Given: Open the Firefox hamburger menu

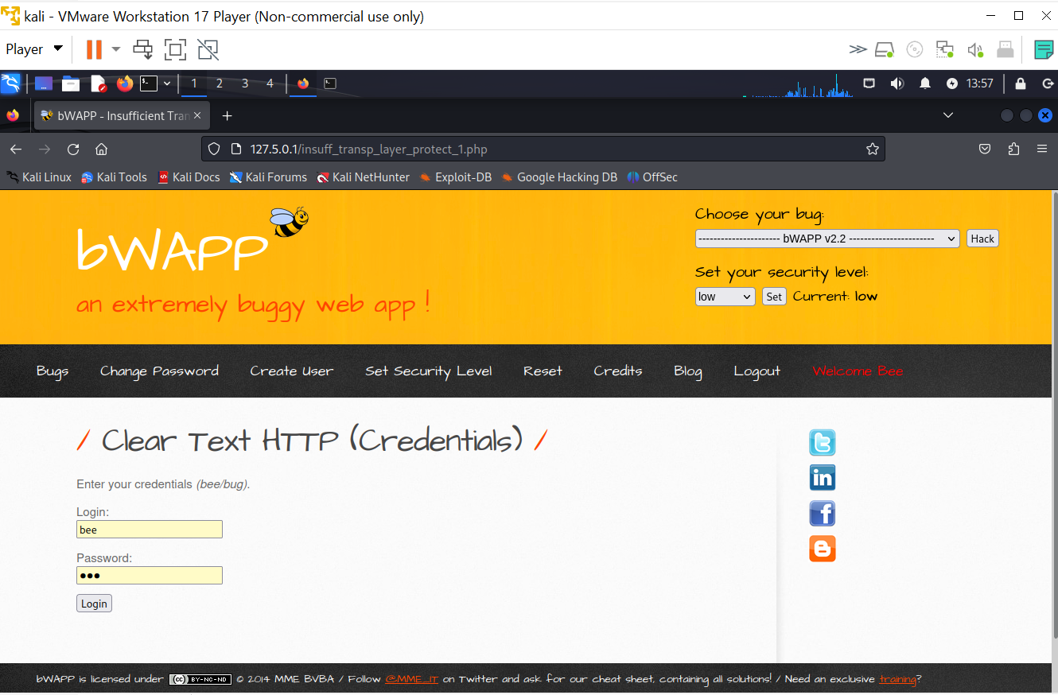Looking at the screenshot, I should [x=1041, y=149].
